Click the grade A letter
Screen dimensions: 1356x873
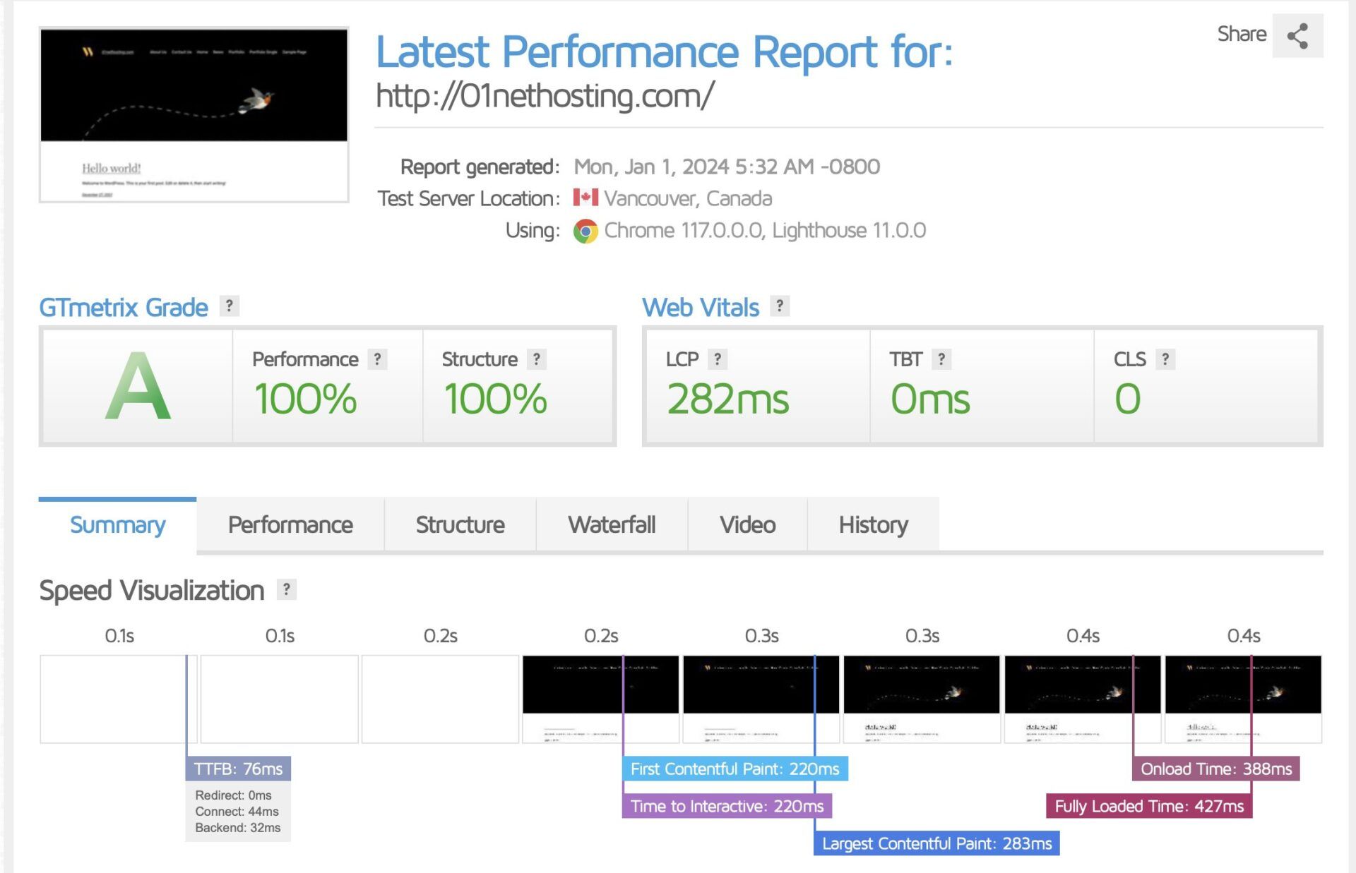click(138, 386)
